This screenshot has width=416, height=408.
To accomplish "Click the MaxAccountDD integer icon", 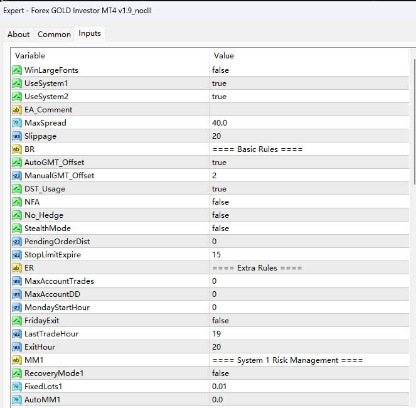I will coord(17,294).
